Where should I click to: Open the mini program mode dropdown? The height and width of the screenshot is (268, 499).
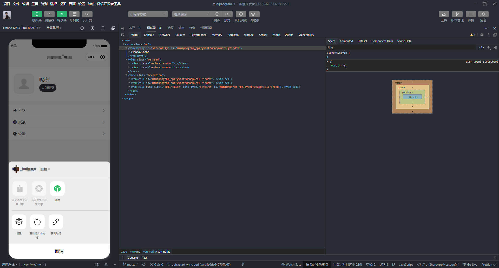coord(148,14)
